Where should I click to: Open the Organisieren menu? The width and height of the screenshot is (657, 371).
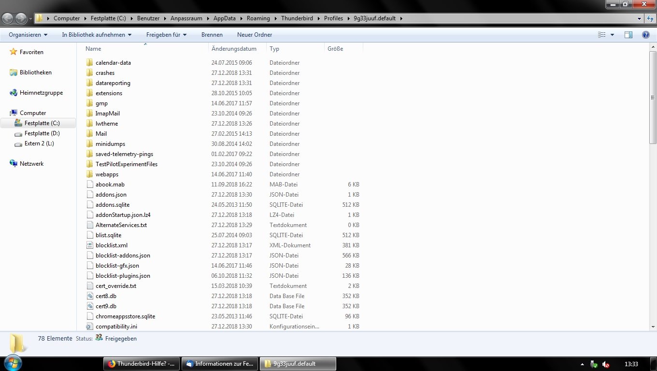point(28,35)
